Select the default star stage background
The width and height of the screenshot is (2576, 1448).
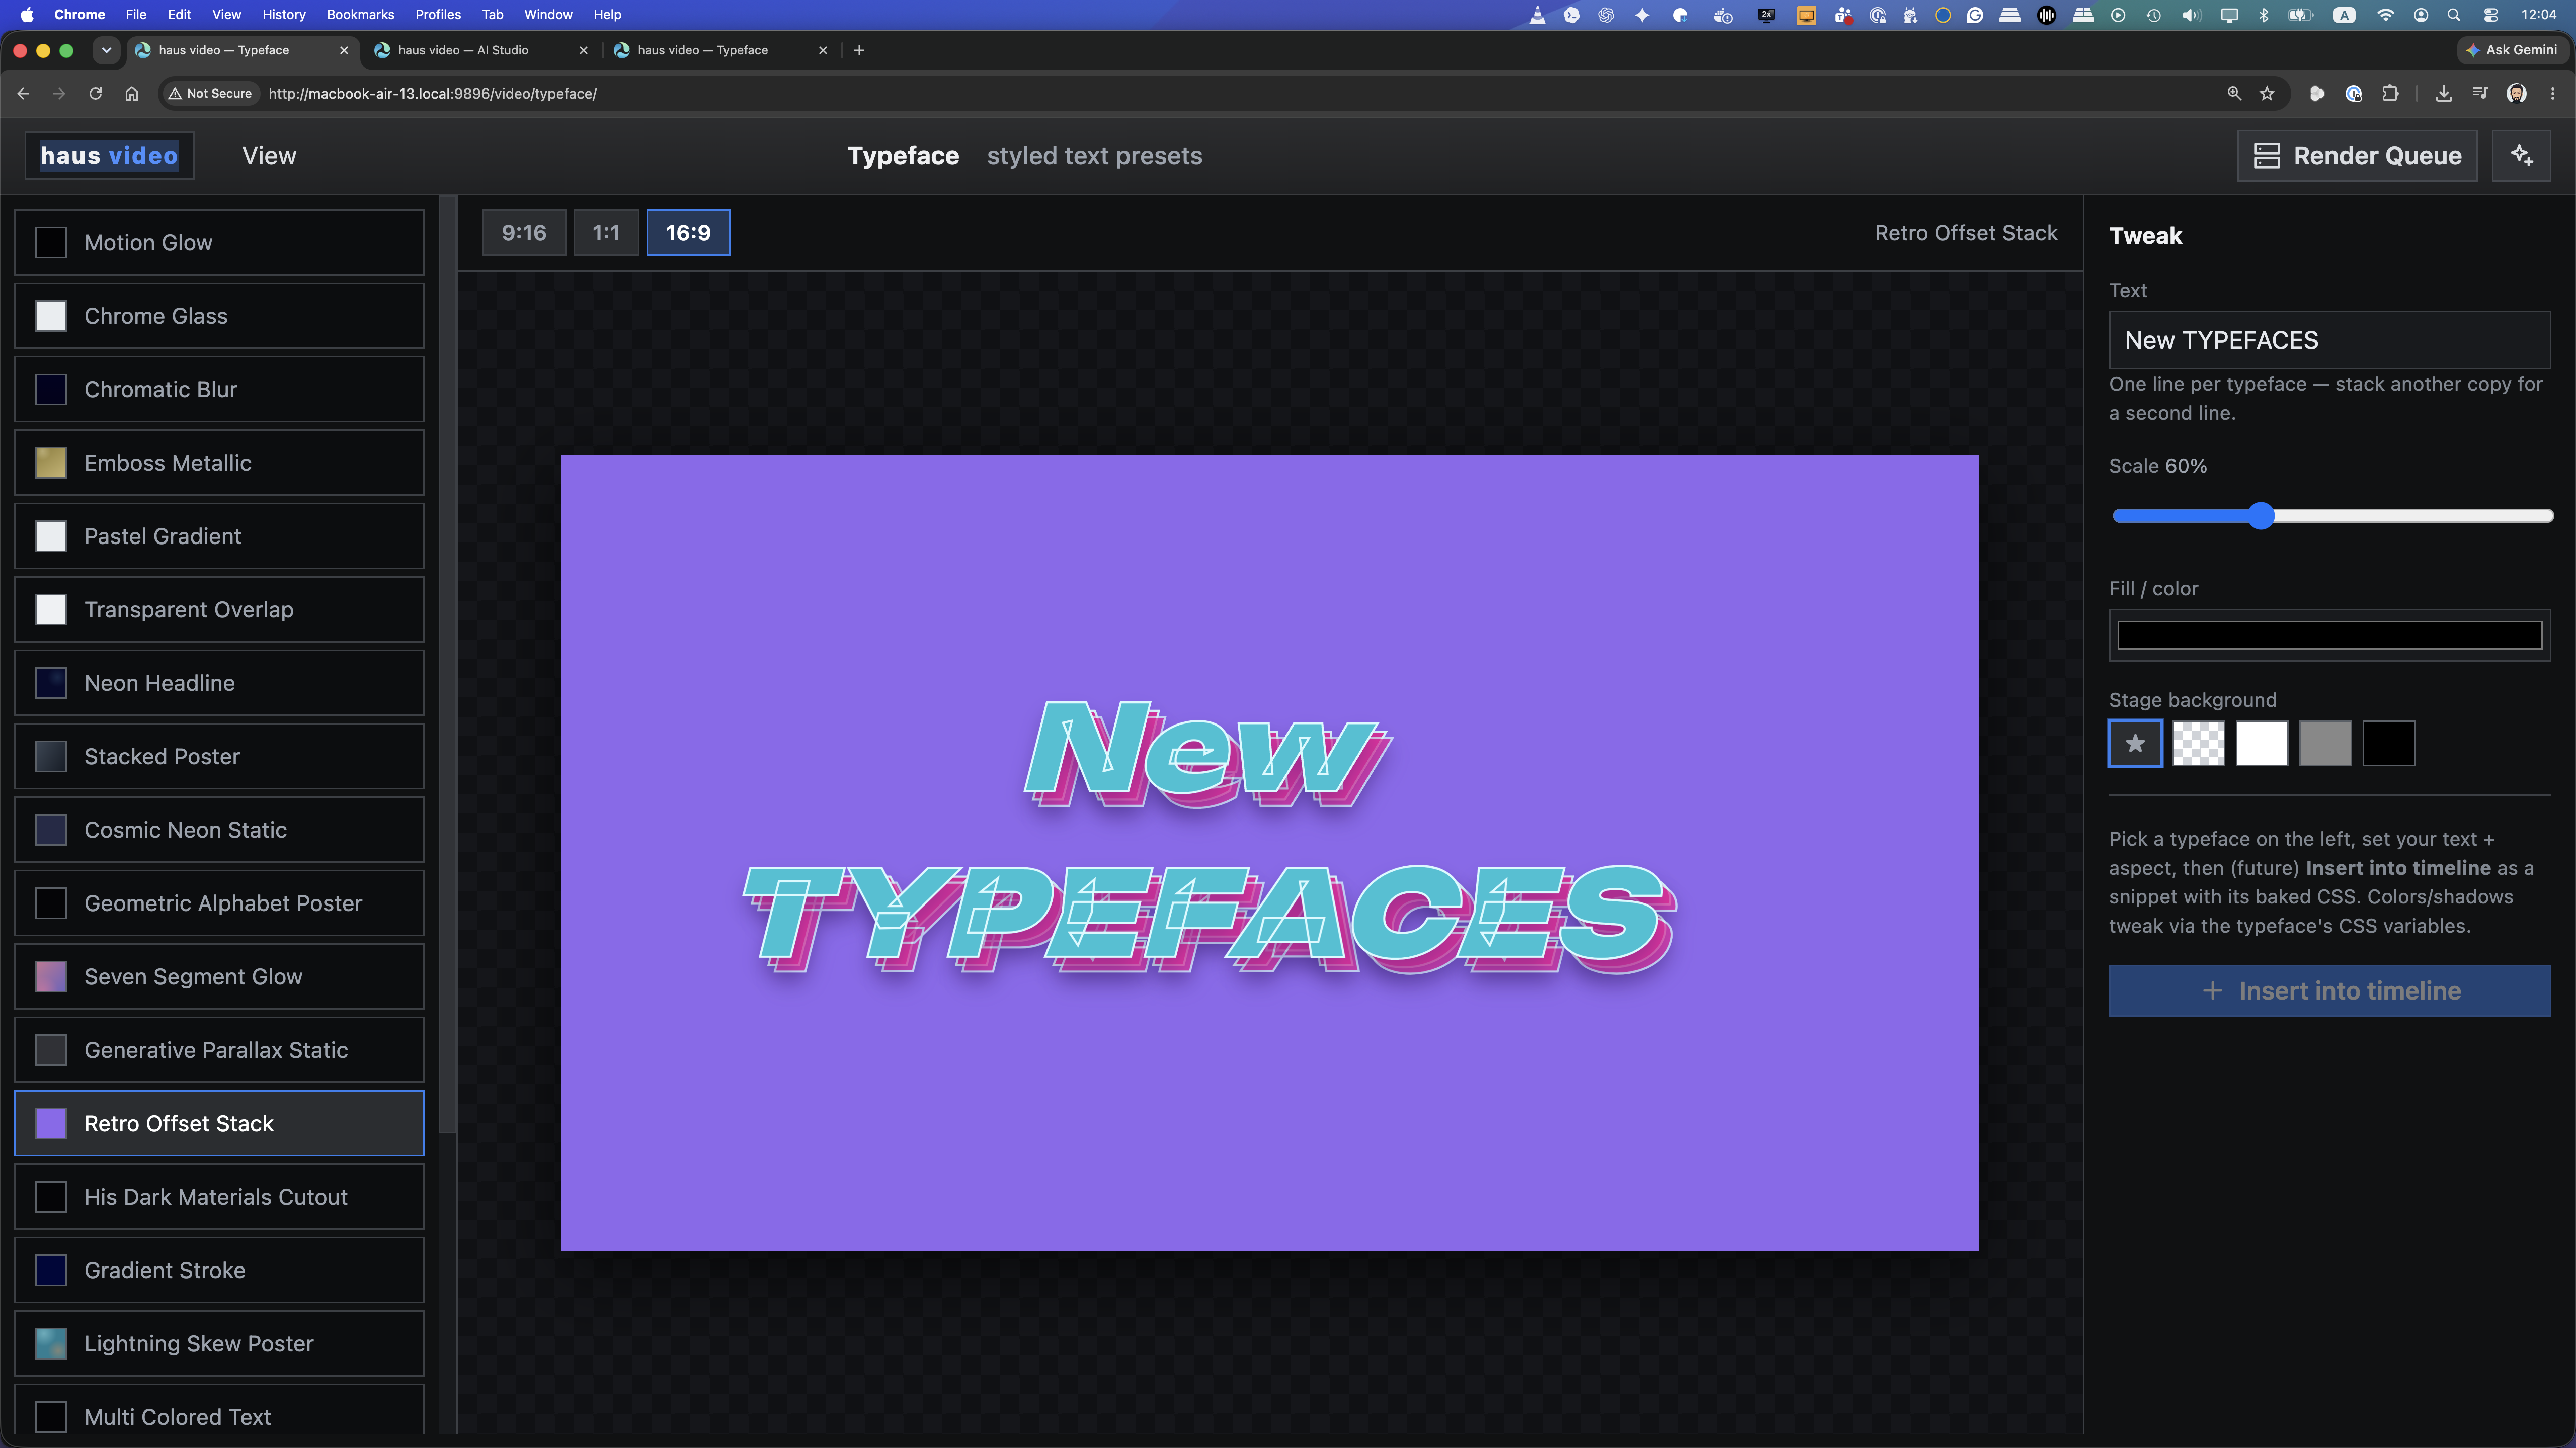pos(2135,744)
